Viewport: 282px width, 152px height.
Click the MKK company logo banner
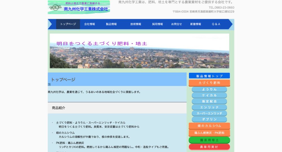coord(79,7)
